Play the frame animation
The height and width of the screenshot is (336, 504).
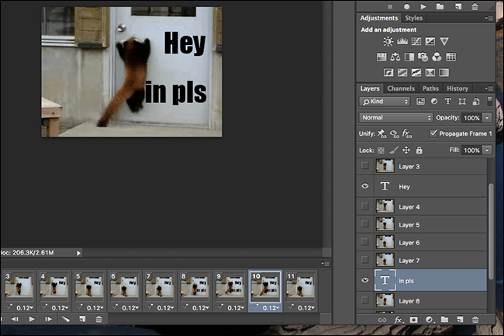click(x=32, y=319)
